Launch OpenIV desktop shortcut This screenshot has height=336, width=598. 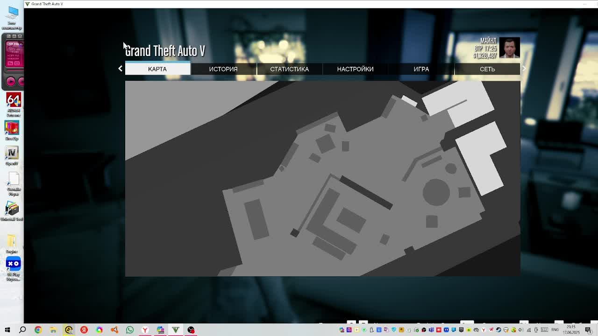pos(12,156)
